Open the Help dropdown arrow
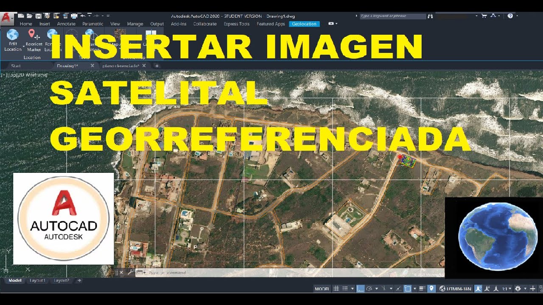Viewport: 543px width, 305px height. tap(517, 16)
